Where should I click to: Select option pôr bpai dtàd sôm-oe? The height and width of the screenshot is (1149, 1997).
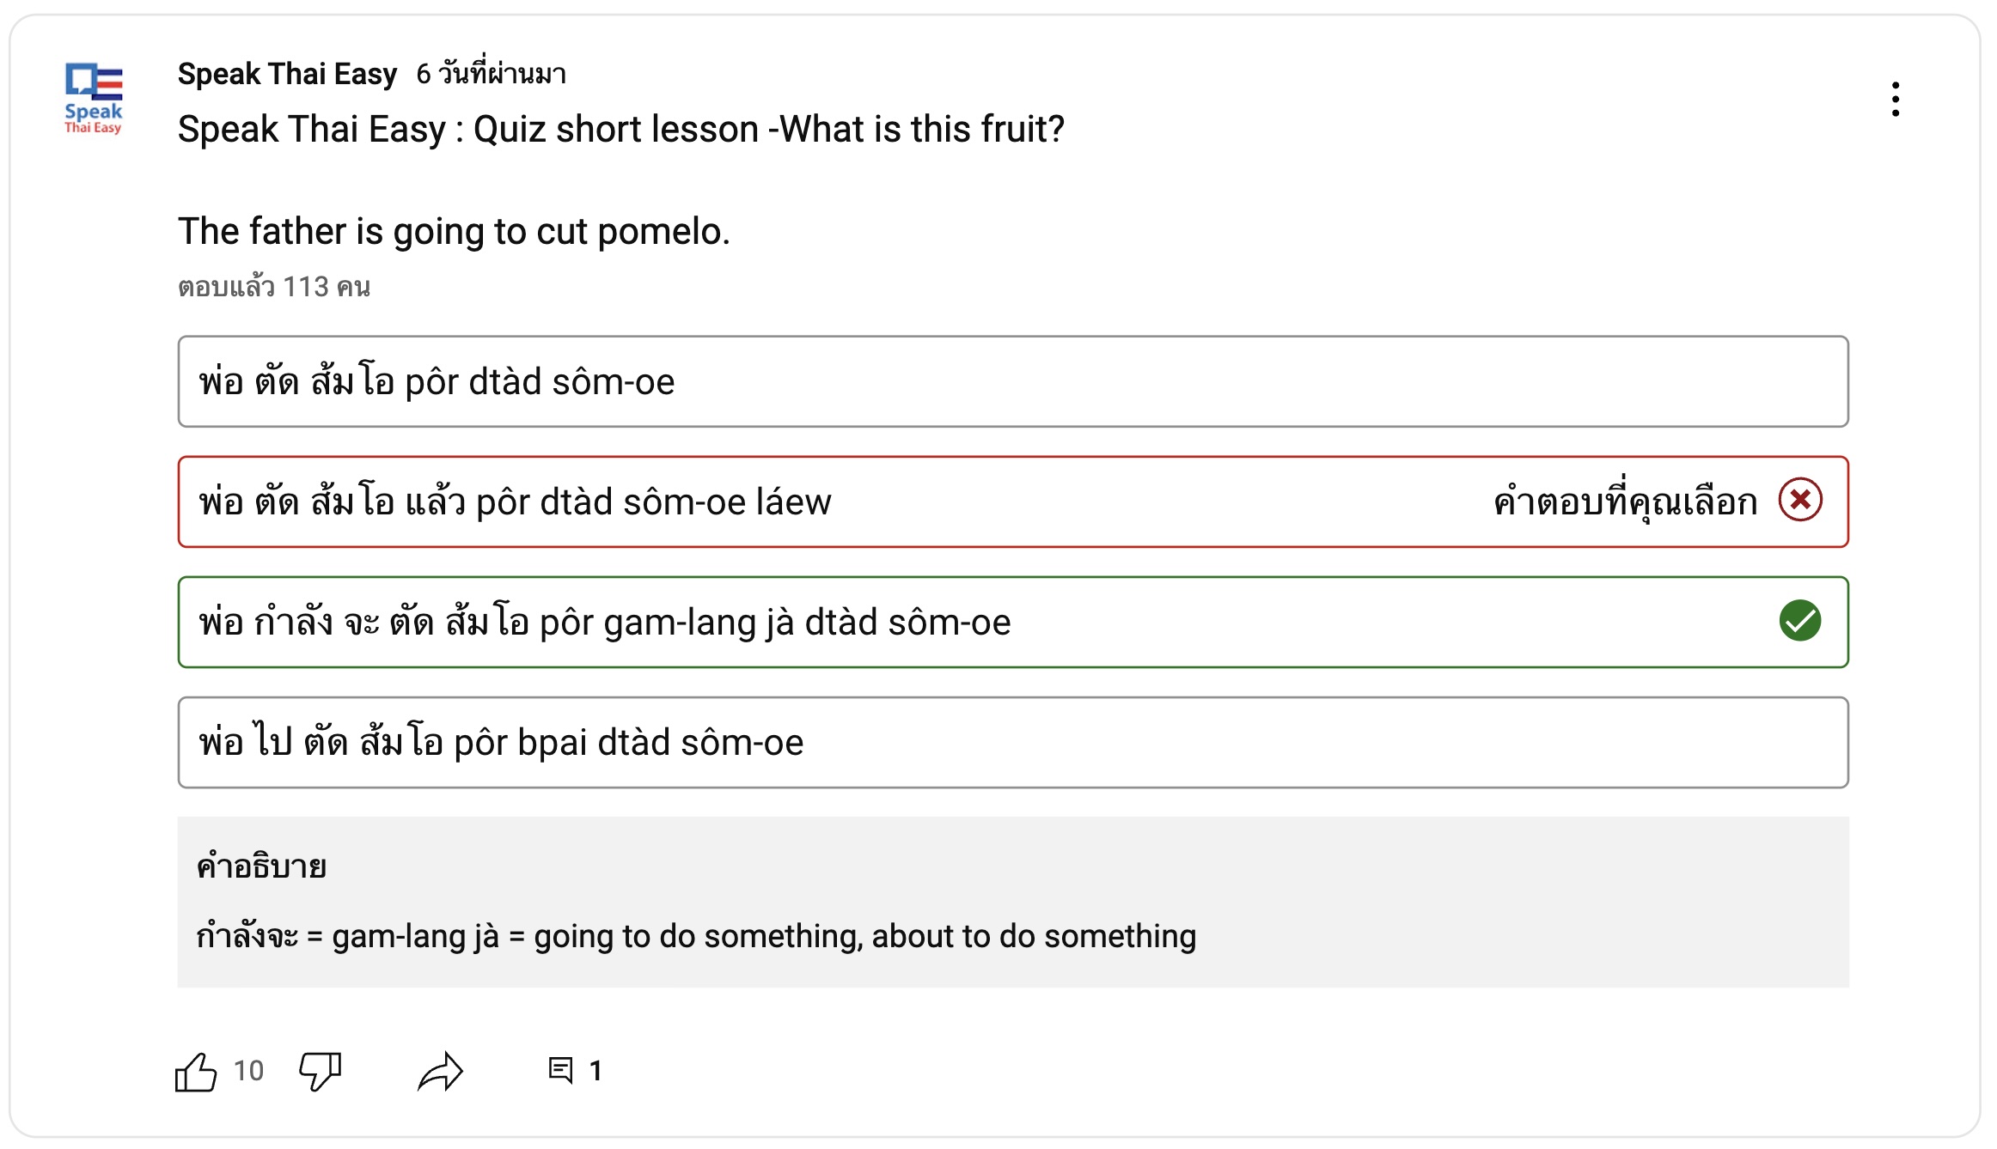click(1013, 742)
